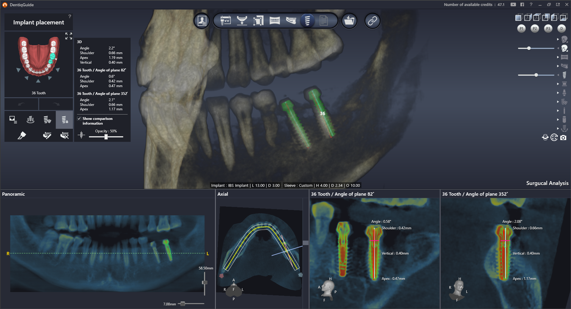Uncheck the Show comparison information checkbox
Image resolution: width=571 pixels, height=309 pixels.
coord(79,118)
